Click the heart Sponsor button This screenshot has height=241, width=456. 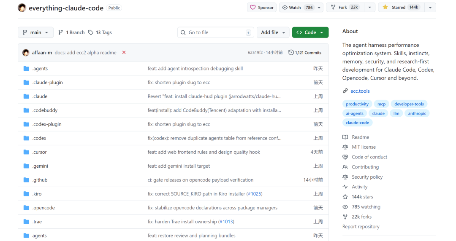click(x=262, y=8)
